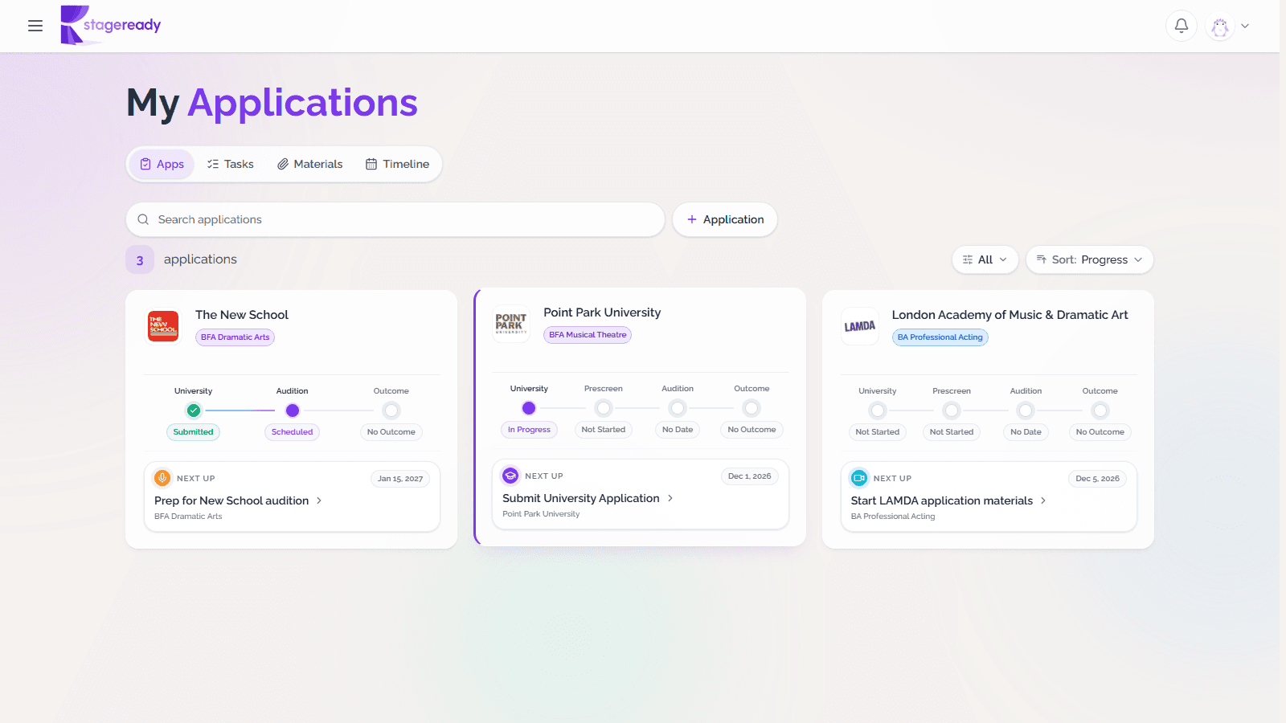
Task: Focus the Search applications field
Action: pos(395,219)
